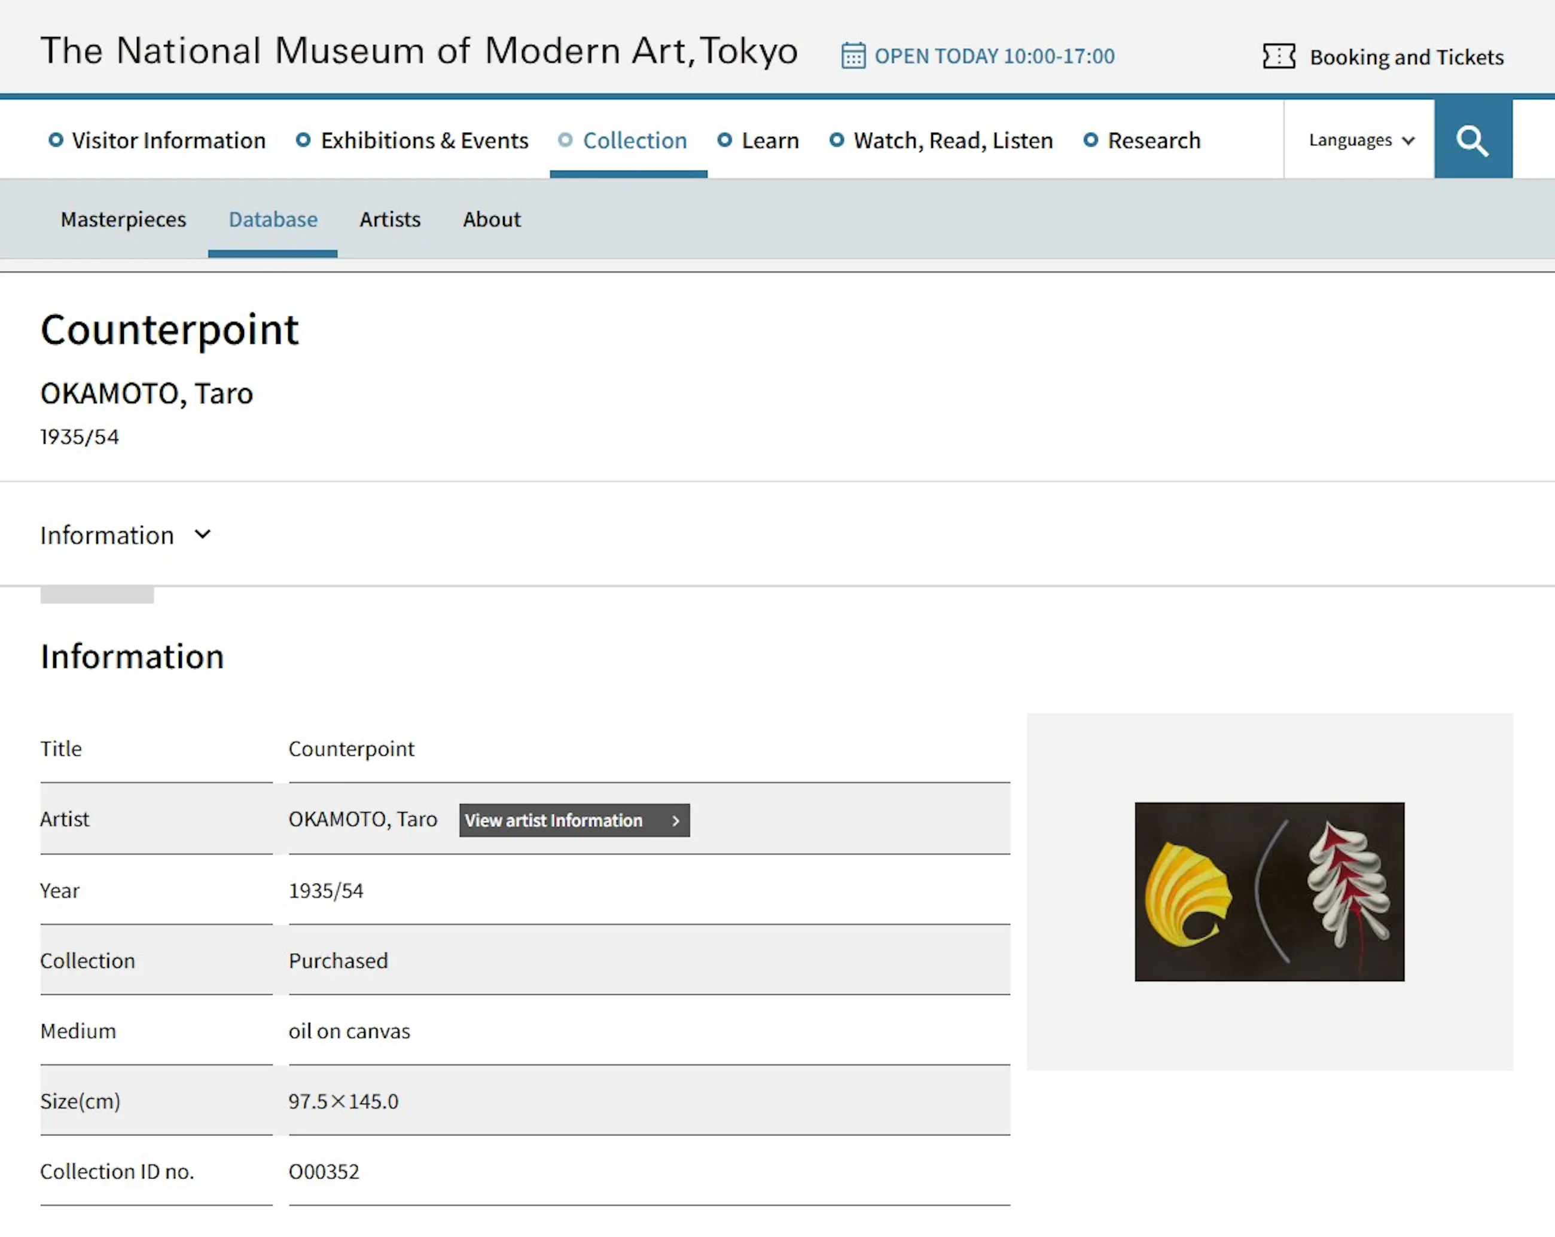The width and height of the screenshot is (1555, 1237).
Task: Click OPEN TODAY 10:00-17:00 hours link
Action: [994, 56]
